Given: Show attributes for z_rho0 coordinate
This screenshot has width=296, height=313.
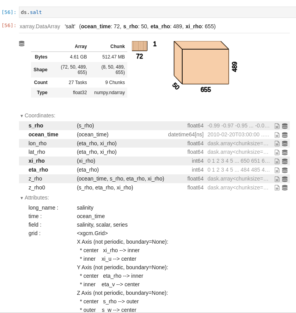Looking at the screenshot, I should click(277, 187).
